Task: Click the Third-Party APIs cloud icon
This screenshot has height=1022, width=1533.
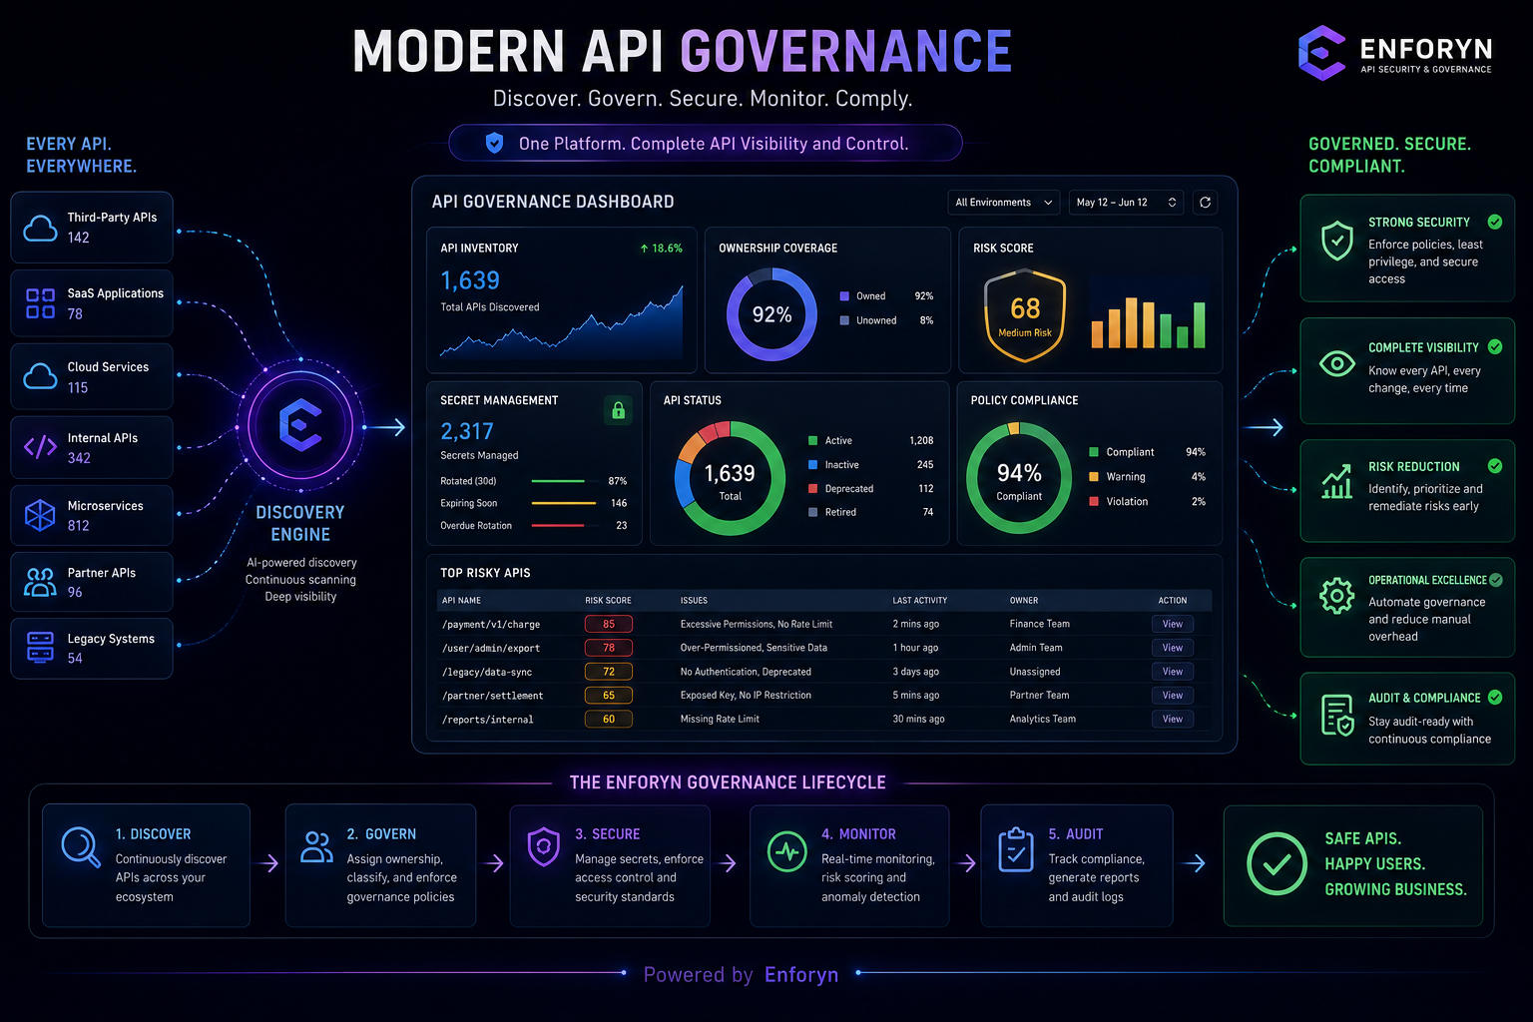Action: [40, 229]
